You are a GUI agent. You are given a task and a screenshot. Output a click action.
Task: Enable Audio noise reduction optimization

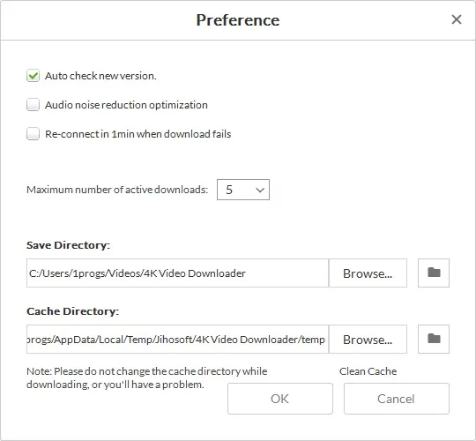pyautogui.click(x=33, y=105)
